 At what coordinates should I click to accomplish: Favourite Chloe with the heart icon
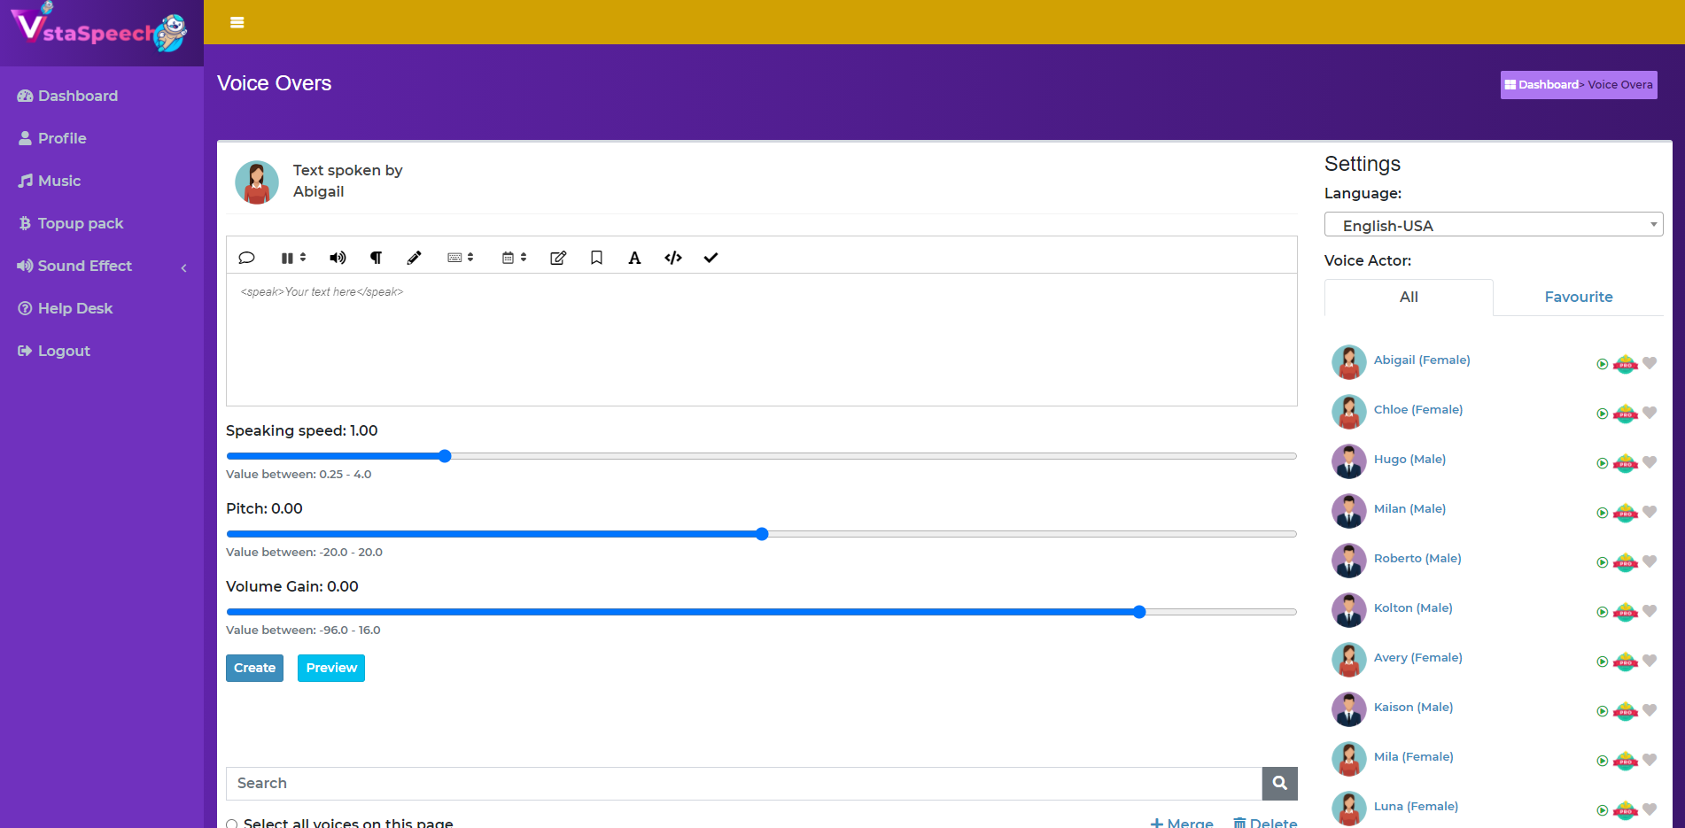[x=1650, y=413]
